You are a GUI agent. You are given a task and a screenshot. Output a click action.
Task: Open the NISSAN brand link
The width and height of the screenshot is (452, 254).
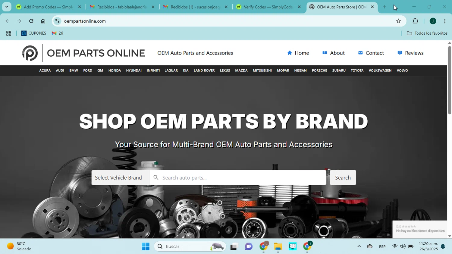300,71
